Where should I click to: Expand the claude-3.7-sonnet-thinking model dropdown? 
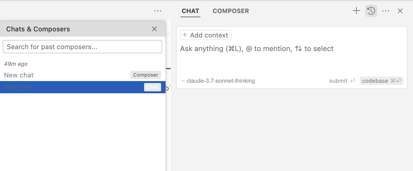[x=218, y=81]
